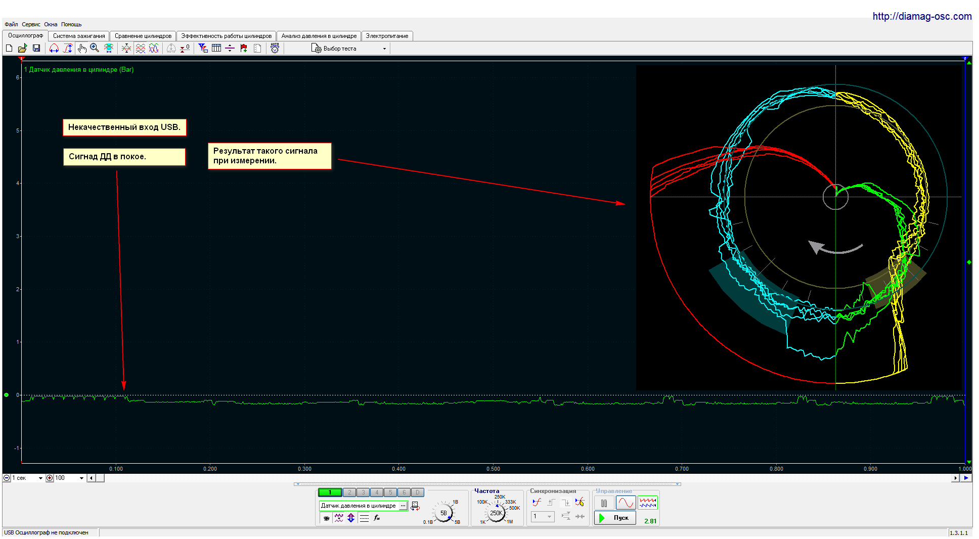The image size is (979, 539).
Task: Select the rising-edge step trigger icon
Action: 551,502
